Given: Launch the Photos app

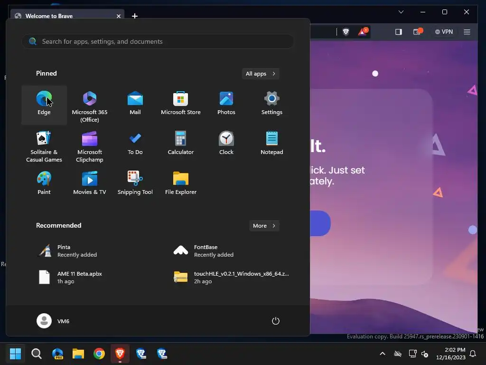Looking at the screenshot, I should [226, 105].
